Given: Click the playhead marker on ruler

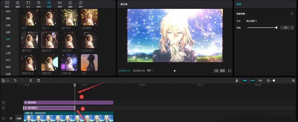Looking at the screenshot, I should (75, 85).
